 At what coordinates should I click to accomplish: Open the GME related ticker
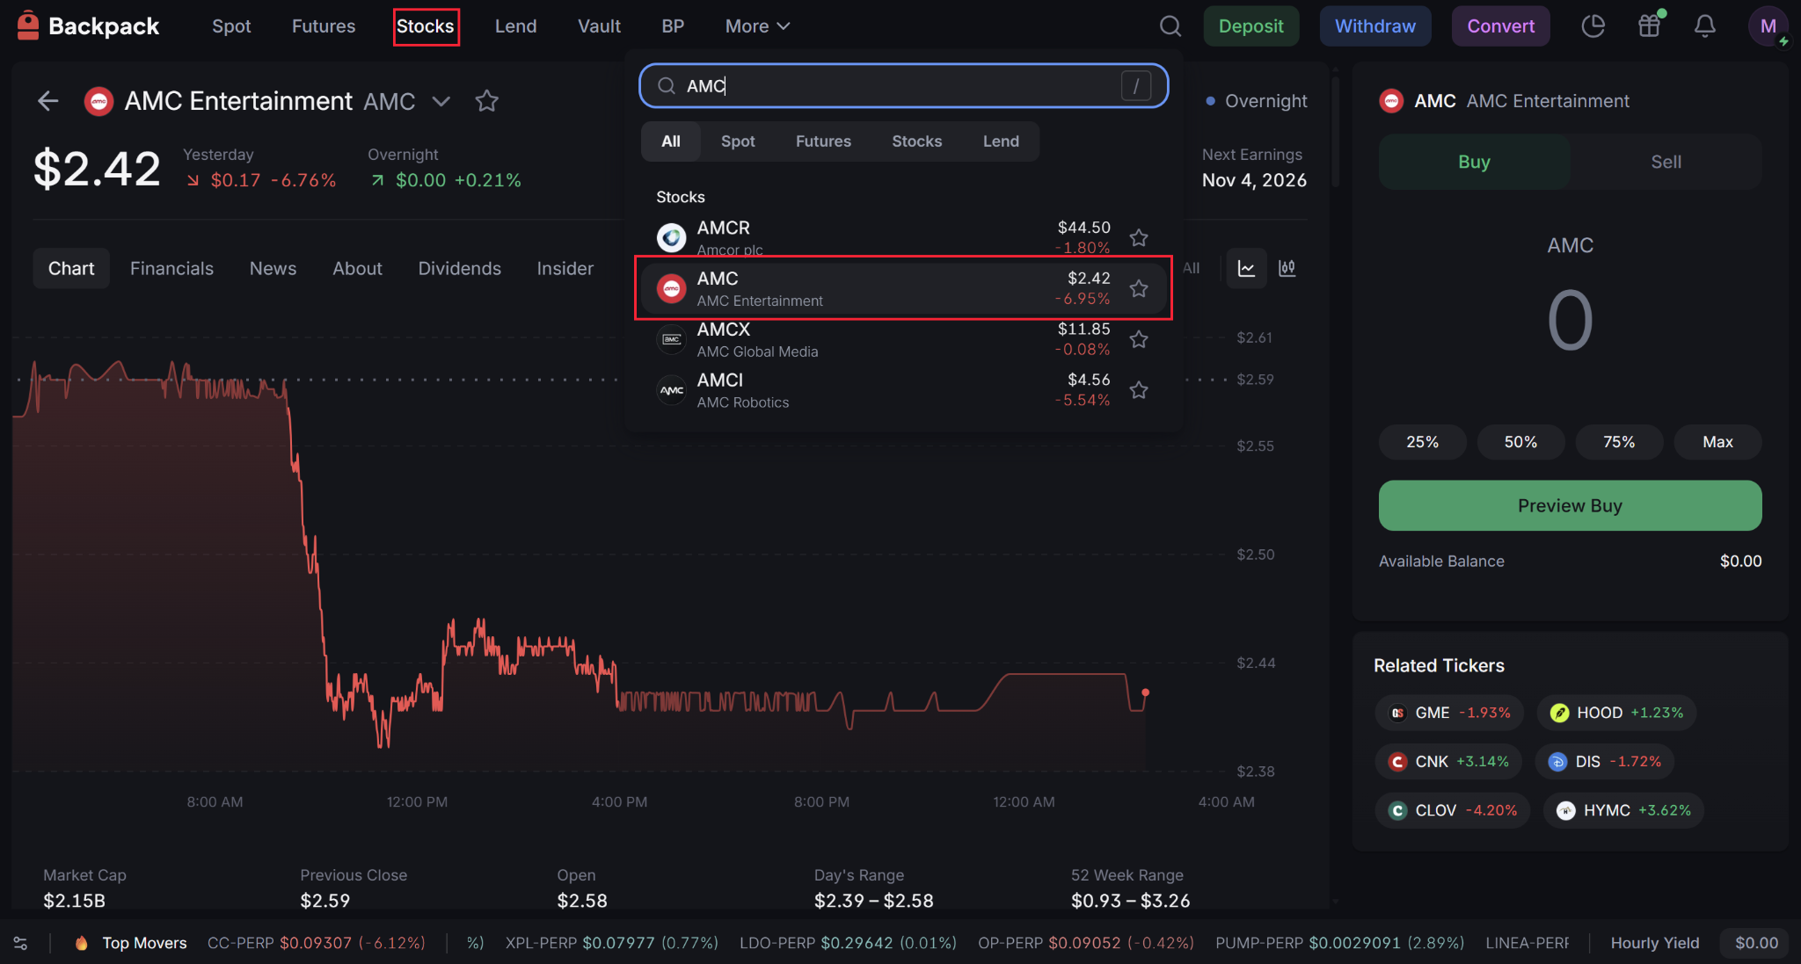tap(1448, 713)
